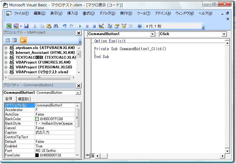The height and width of the screenshot is (164, 236).
Task: Click the Redo toolbar icon
Action: pos(71,26)
